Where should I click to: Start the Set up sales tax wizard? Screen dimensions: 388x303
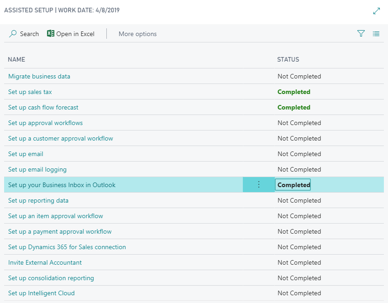pyautogui.click(x=30, y=92)
